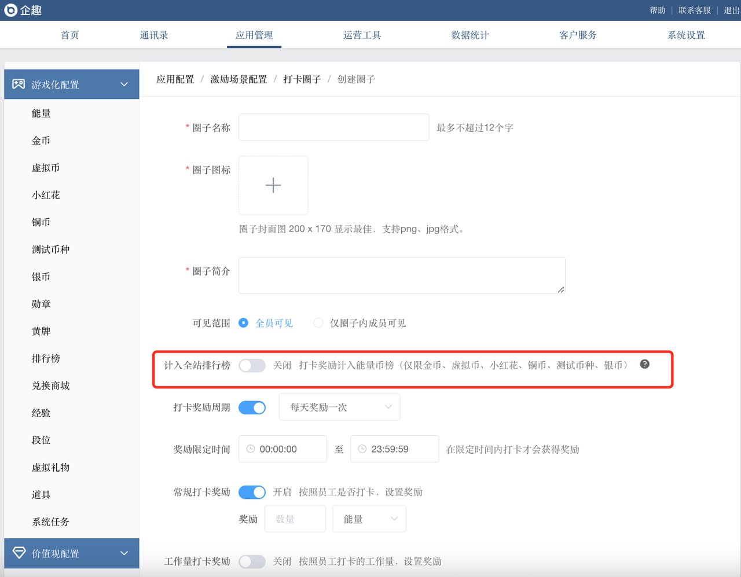Open the 数据统计 tab
Screen dimensions: 741x577
(x=470, y=35)
